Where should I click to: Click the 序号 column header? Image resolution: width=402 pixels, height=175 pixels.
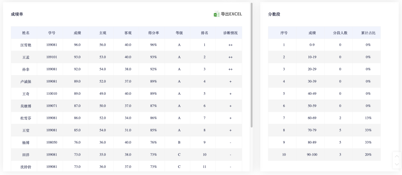point(284,33)
